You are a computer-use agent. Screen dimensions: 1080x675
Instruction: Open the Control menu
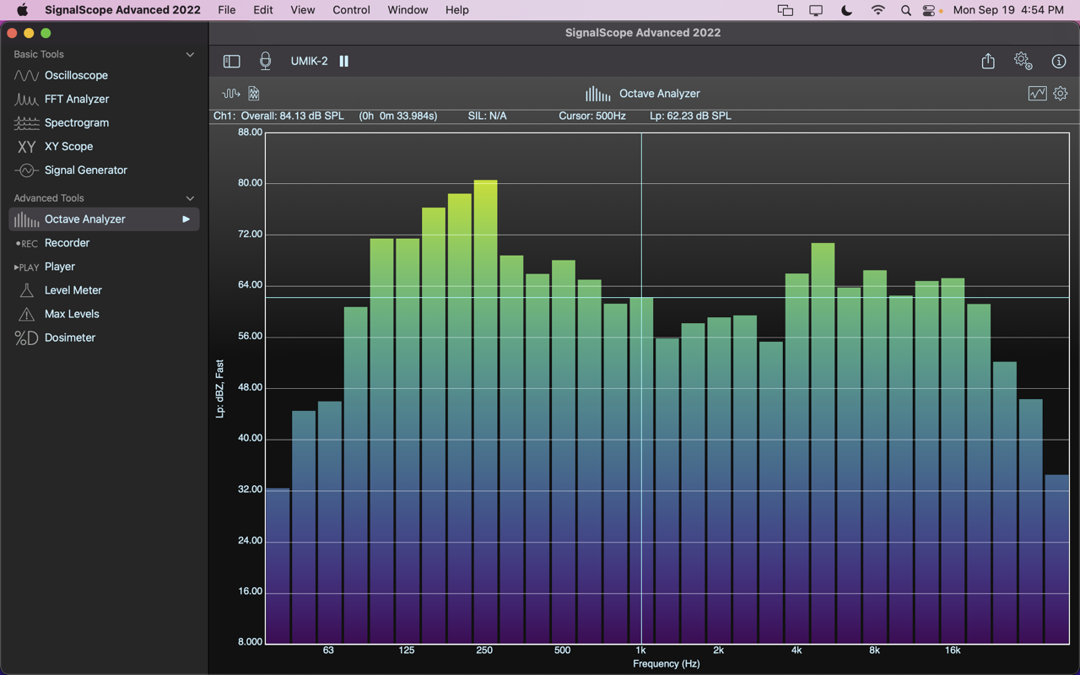351,10
